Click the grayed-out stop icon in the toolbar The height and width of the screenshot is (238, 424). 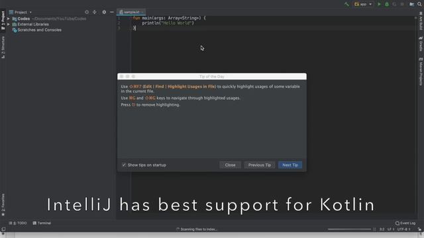pos(402,4)
